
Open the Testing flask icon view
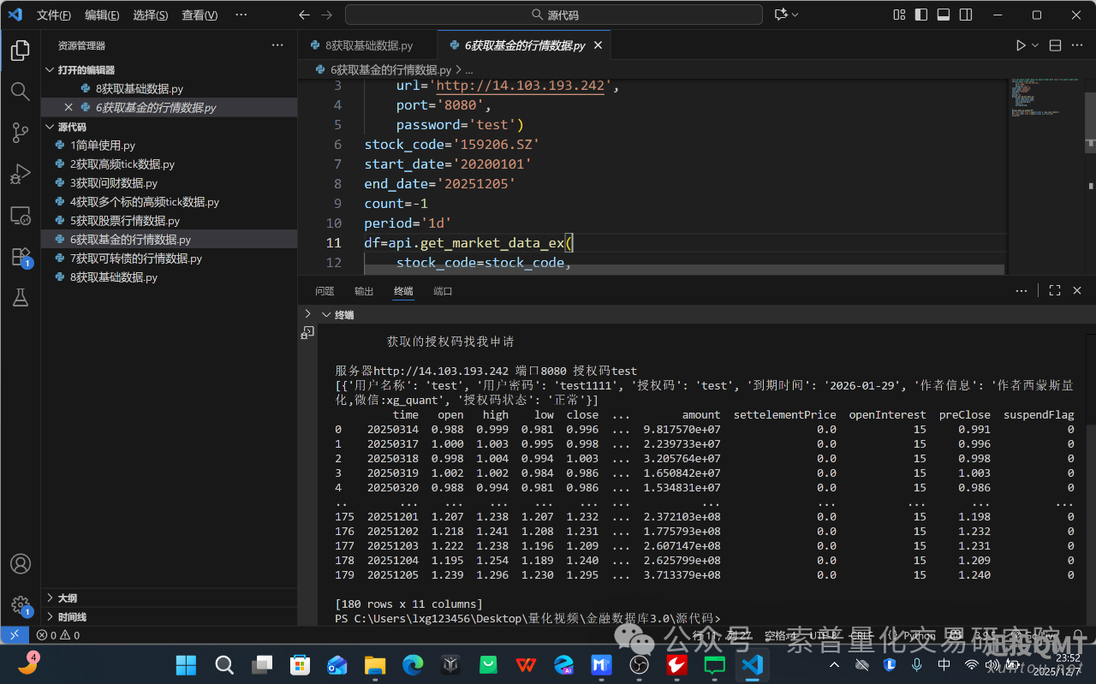tap(20, 297)
